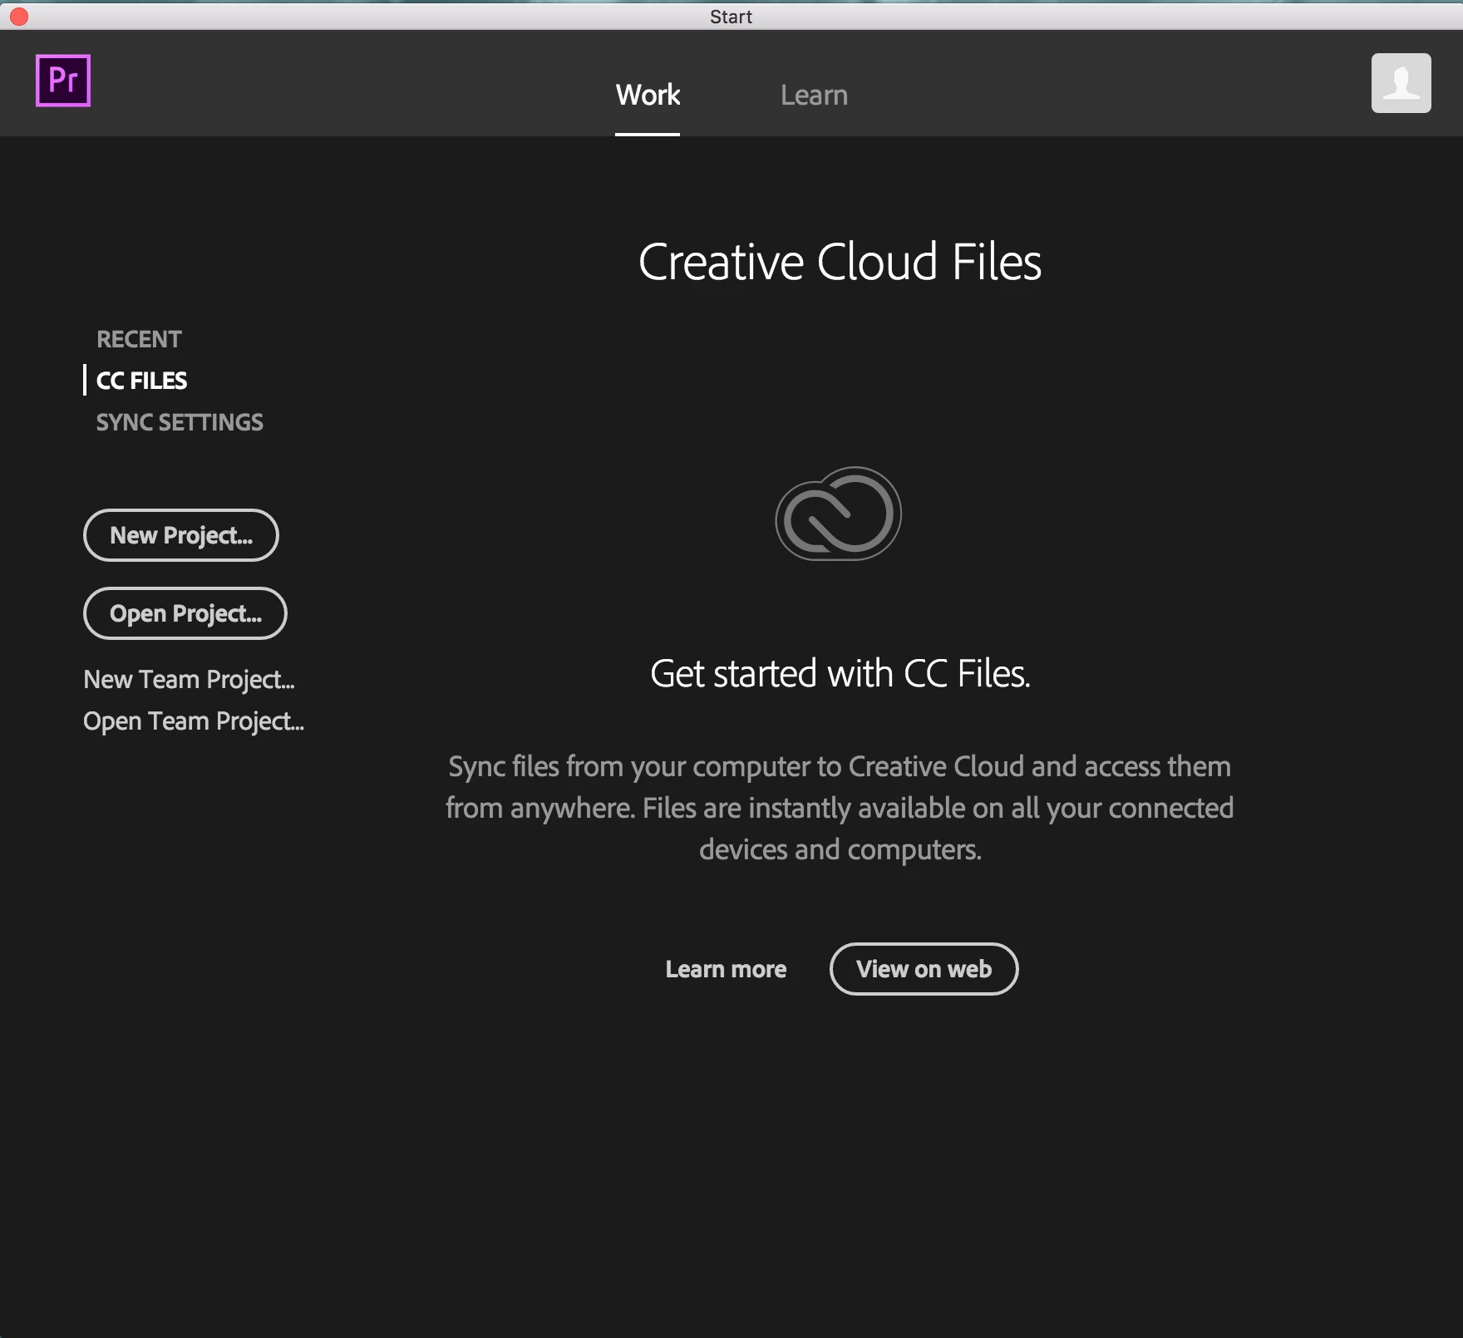Viewport: 1463px width, 1338px height.
Task: Click the Creative Cloud logo icon
Action: point(838,514)
